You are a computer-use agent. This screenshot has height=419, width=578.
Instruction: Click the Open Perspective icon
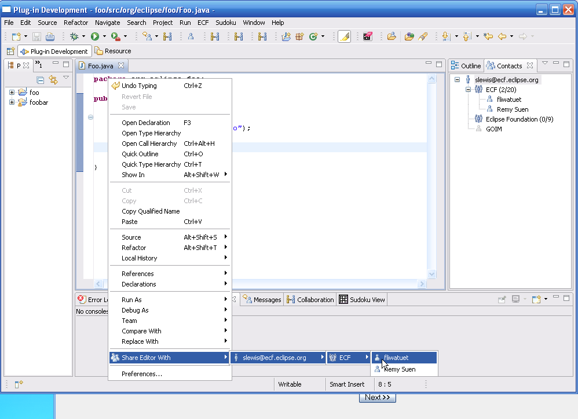(10, 51)
